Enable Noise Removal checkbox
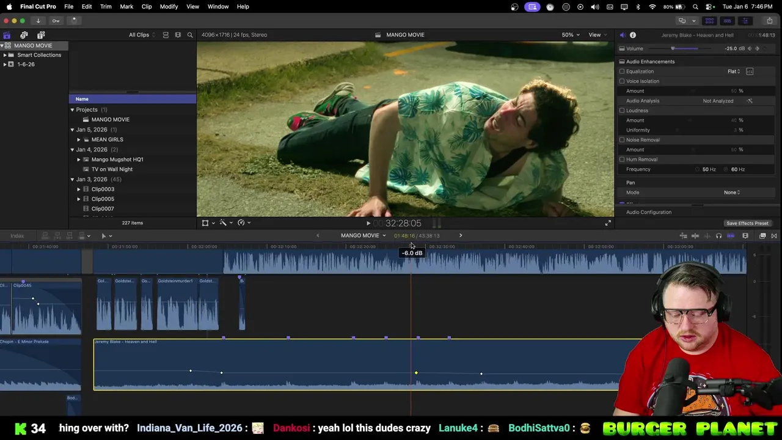Screen dimensions: 782x440 pyautogui.click(x=622, y=140)
